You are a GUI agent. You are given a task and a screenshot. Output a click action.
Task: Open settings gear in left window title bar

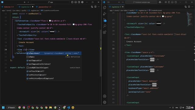[x=82, y=2]
